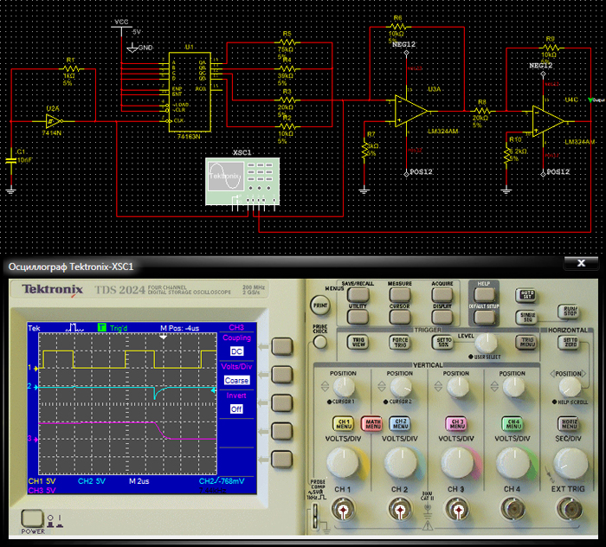Image resolution: width=606 pixels, height=547 pixels.
Task: Select capacitor C1 in schematic
Action: (11, 160)
